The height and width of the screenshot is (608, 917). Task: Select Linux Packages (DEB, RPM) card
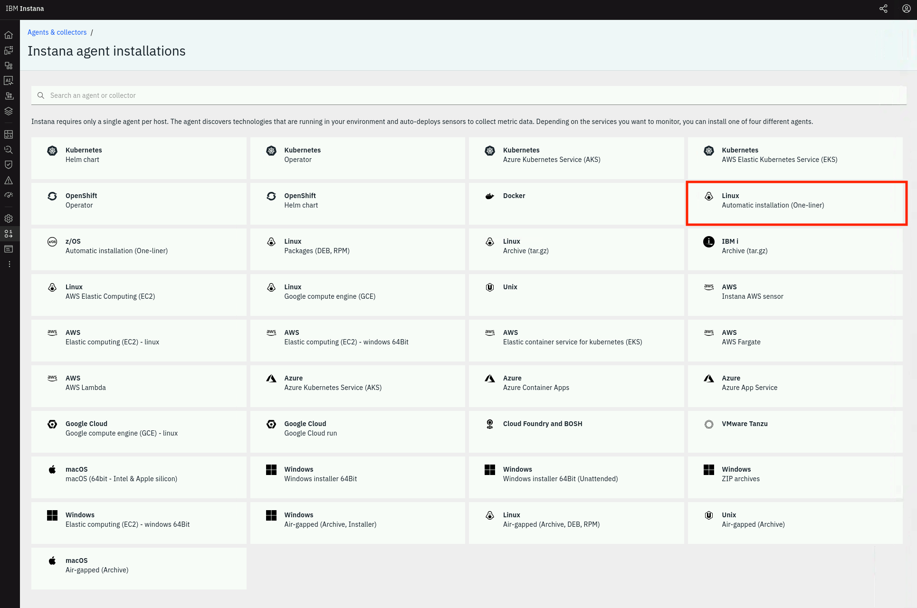(x=358, y=249)
